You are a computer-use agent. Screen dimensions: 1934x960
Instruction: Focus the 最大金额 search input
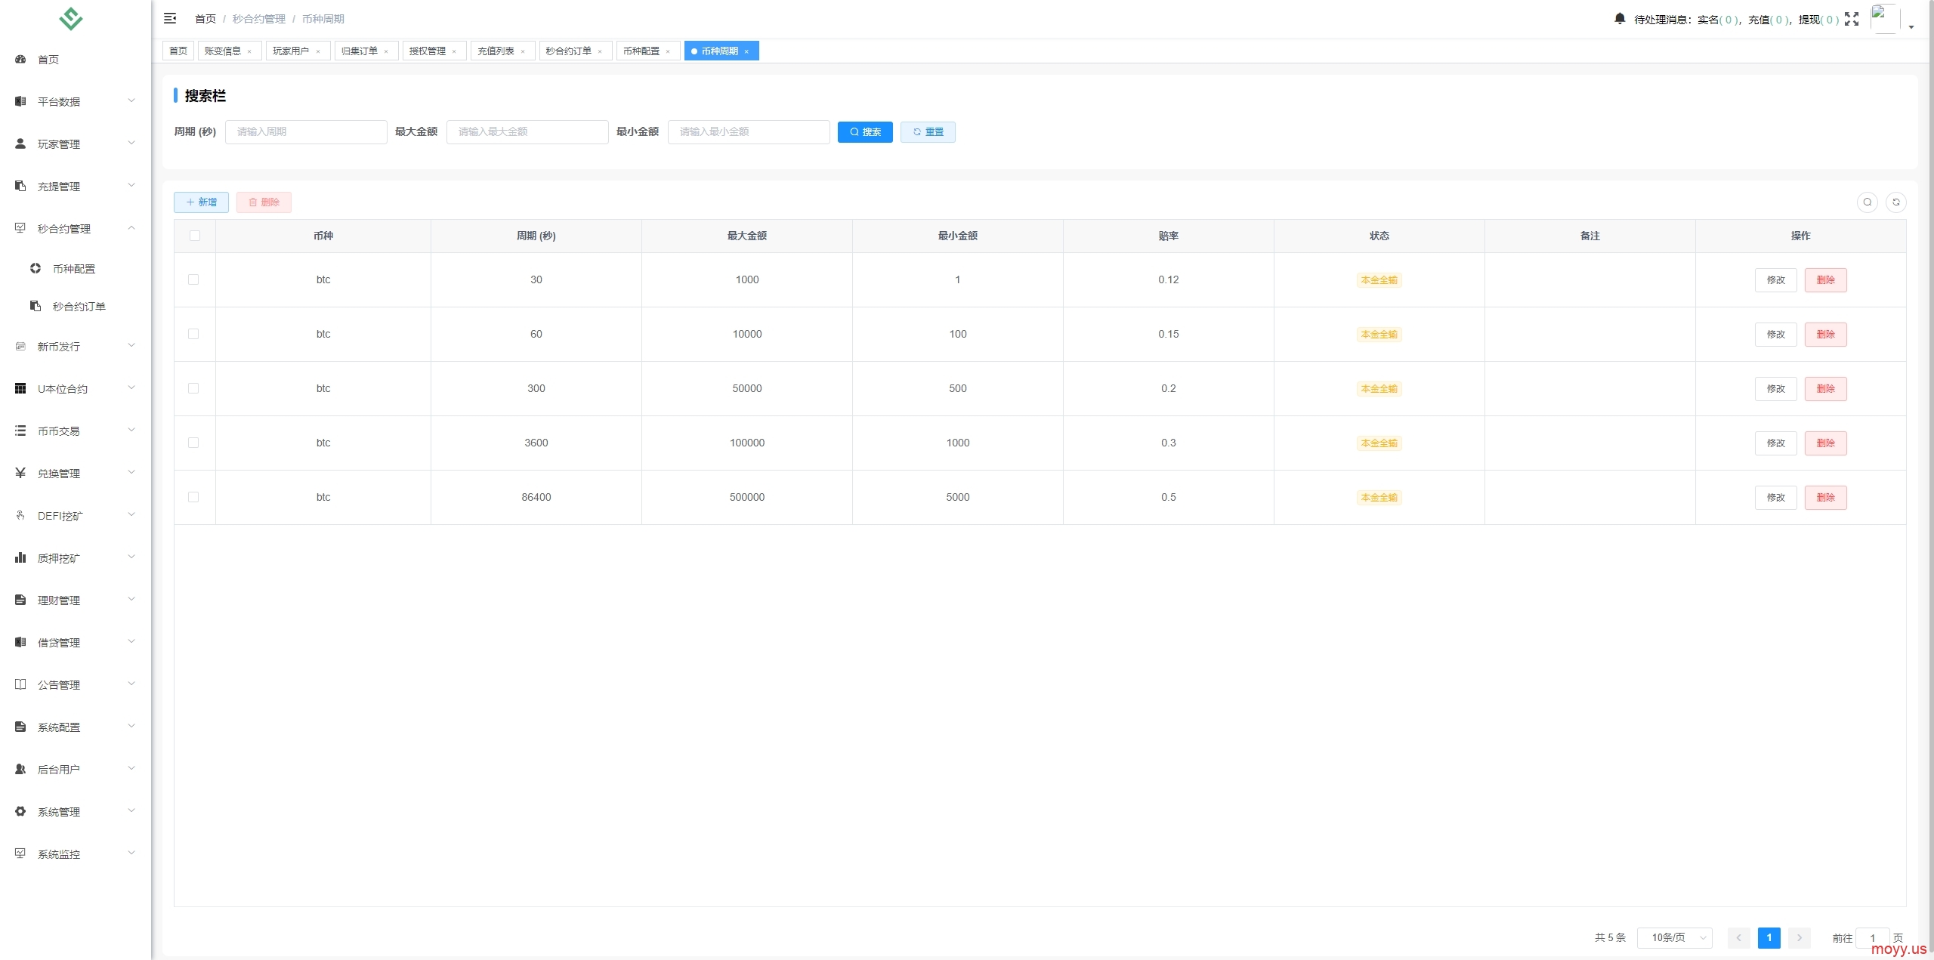(x=527, y=131)
